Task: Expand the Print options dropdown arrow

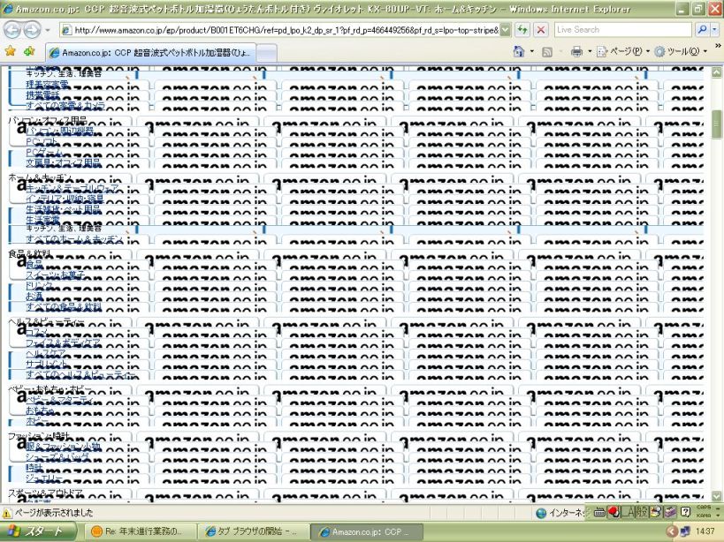Action: (x=590, y=51)
